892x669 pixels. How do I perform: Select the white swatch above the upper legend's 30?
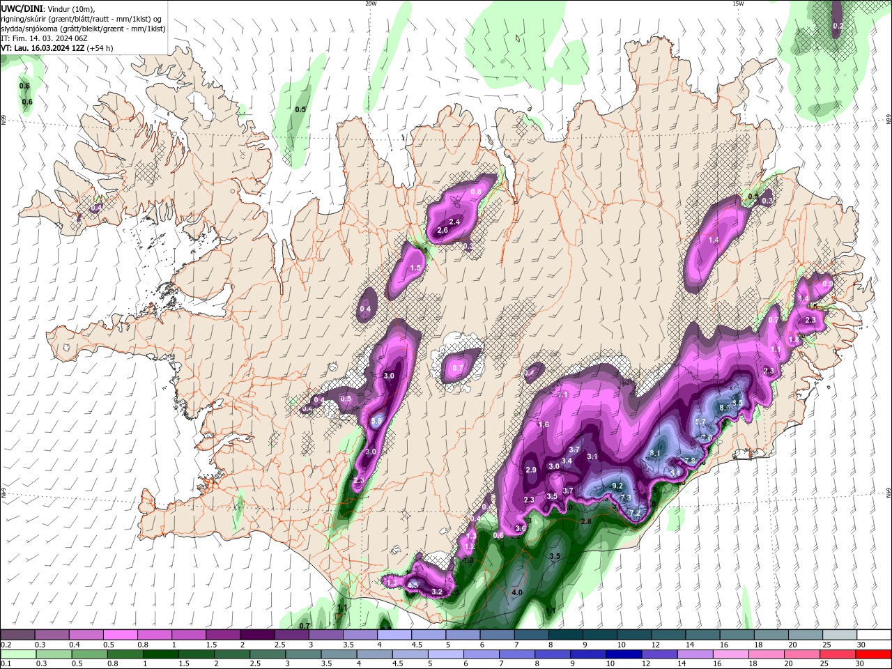click(x=874, y=635)
